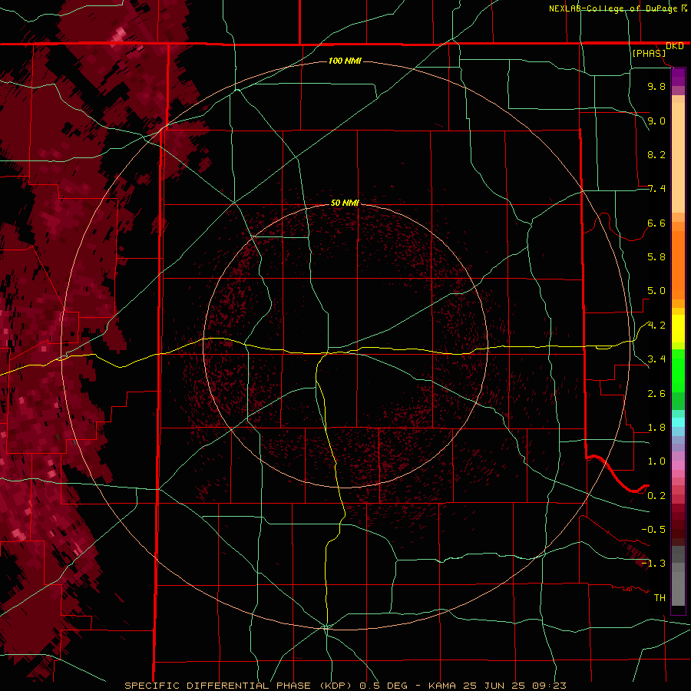Click the bright green band on the color bar
The width and height of the screenshot is (691, 691).
coord(678,371)
